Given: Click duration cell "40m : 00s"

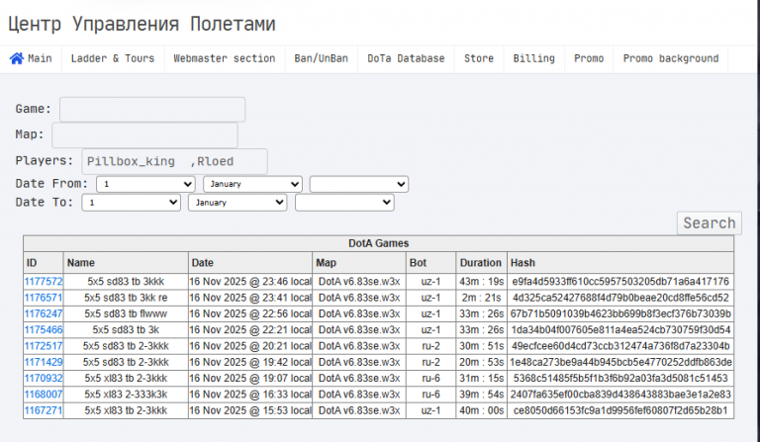Looking at the screenshot, I should point(481,410).
